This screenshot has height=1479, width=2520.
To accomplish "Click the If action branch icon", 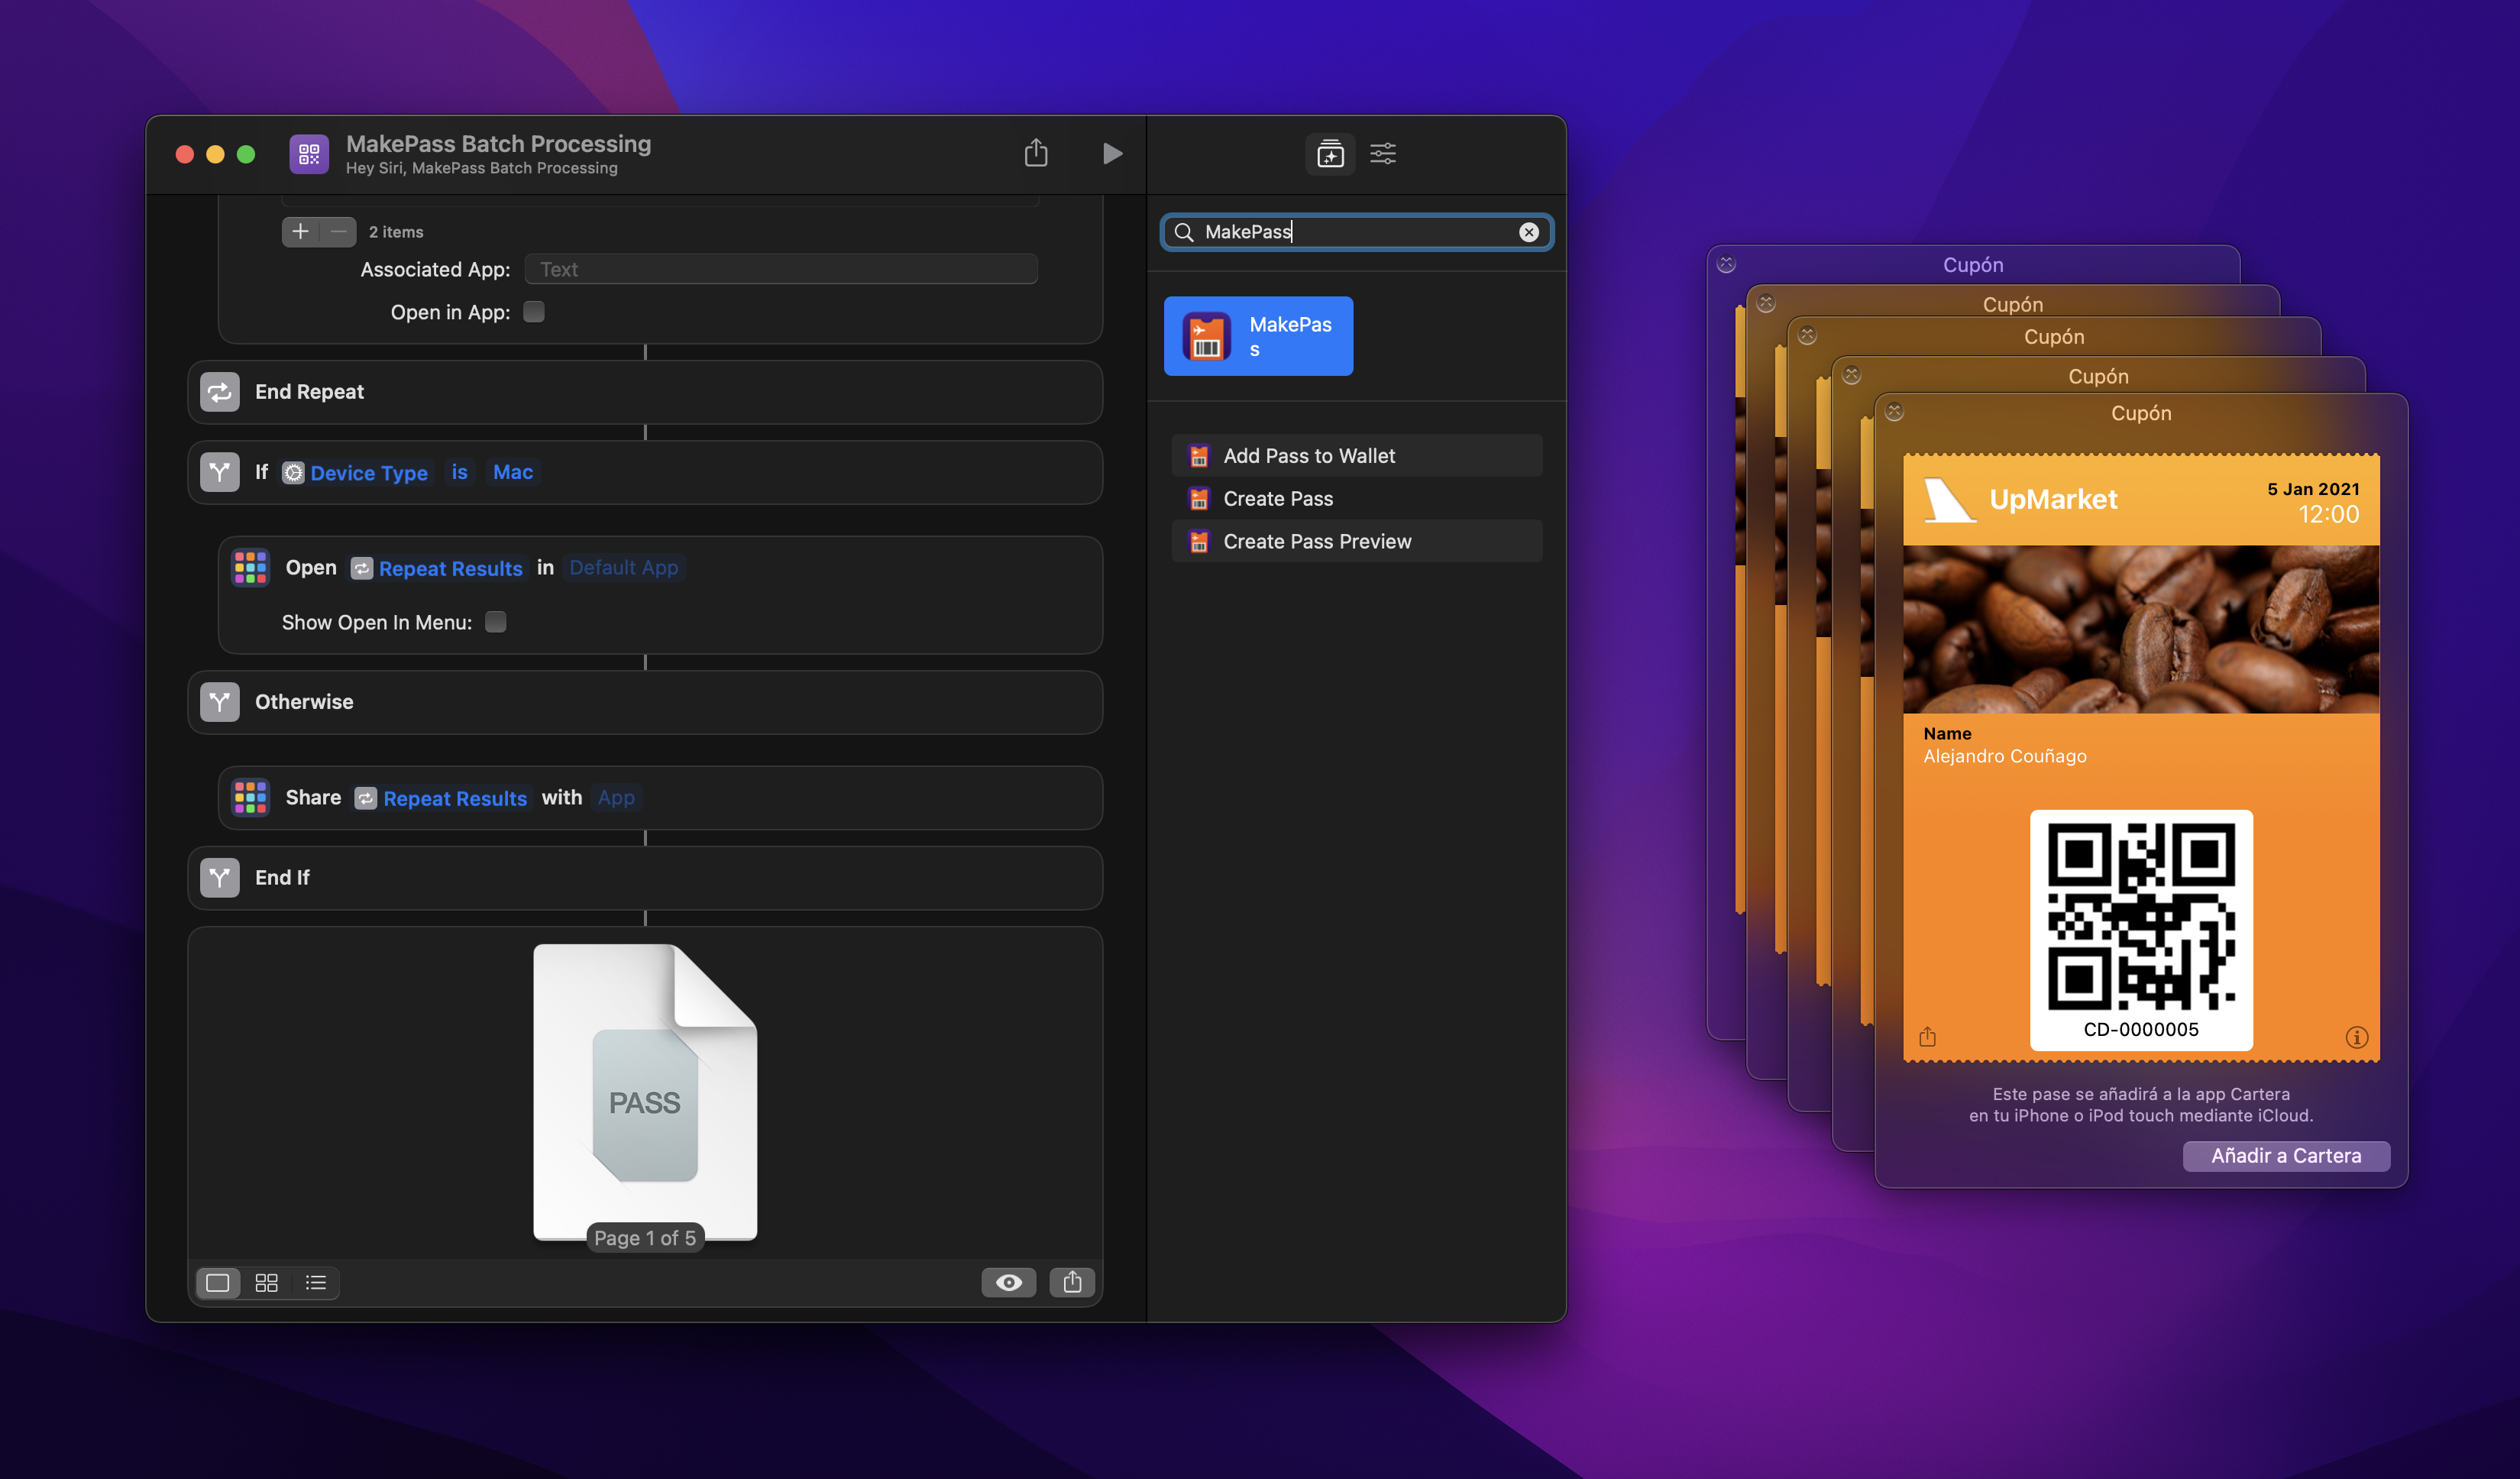I will pos(220,472).
